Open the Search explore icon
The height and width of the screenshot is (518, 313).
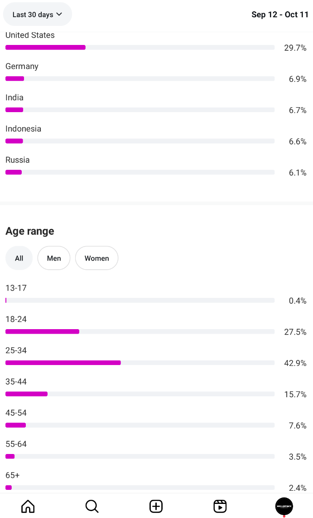92,506
